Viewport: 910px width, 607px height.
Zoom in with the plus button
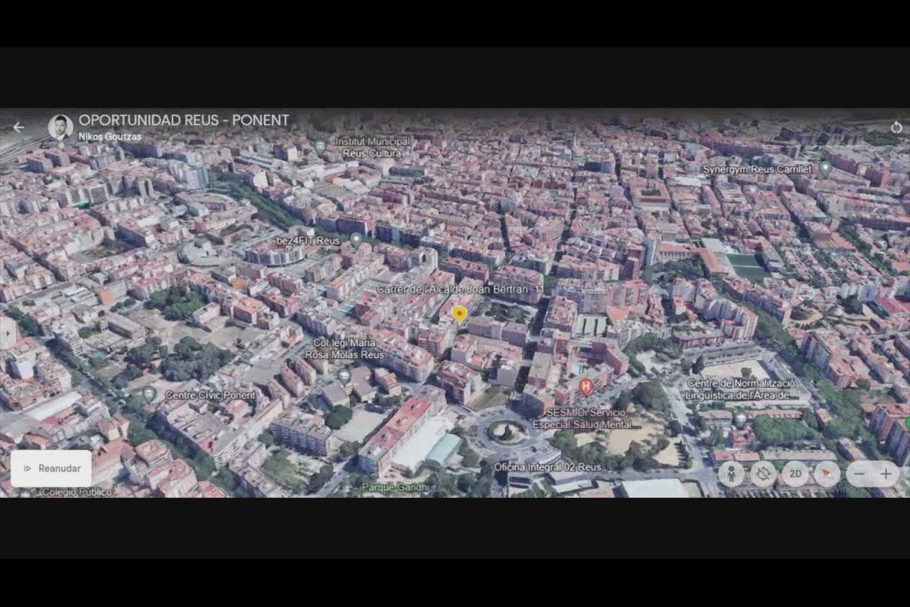pos(886,474)
